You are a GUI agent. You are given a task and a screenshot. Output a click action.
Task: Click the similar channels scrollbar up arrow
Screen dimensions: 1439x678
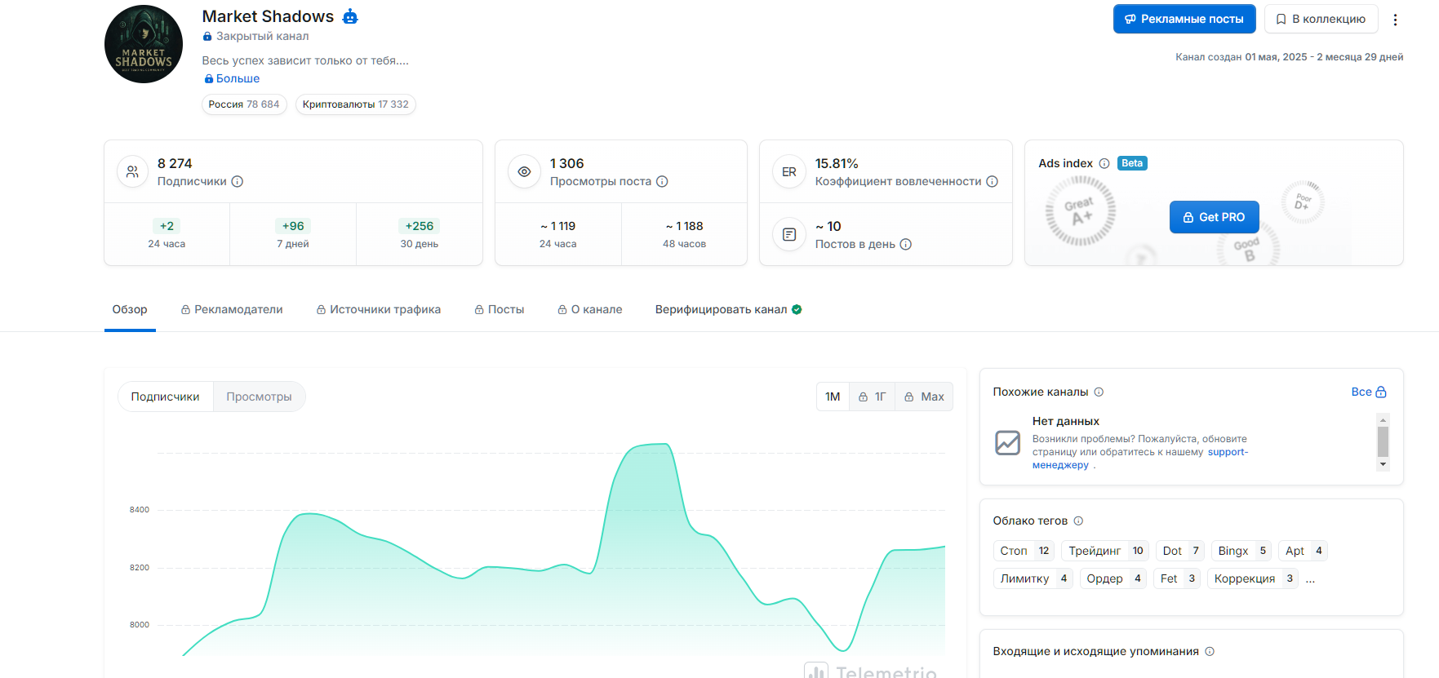point(1383,419)
